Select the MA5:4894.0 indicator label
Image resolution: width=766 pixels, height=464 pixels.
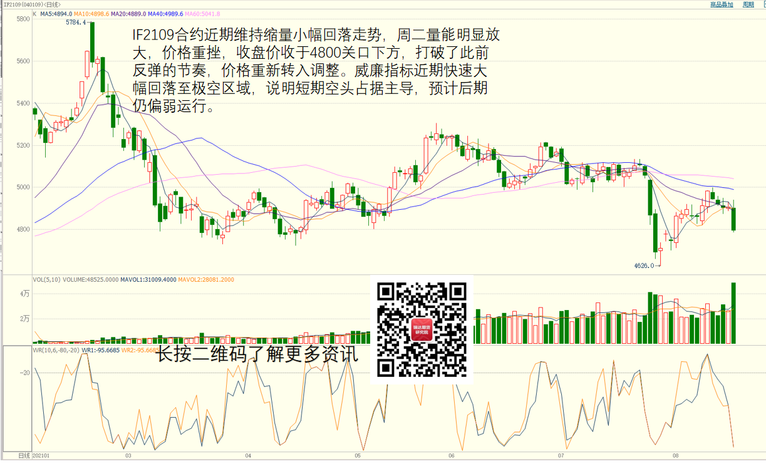pos(56,13)
